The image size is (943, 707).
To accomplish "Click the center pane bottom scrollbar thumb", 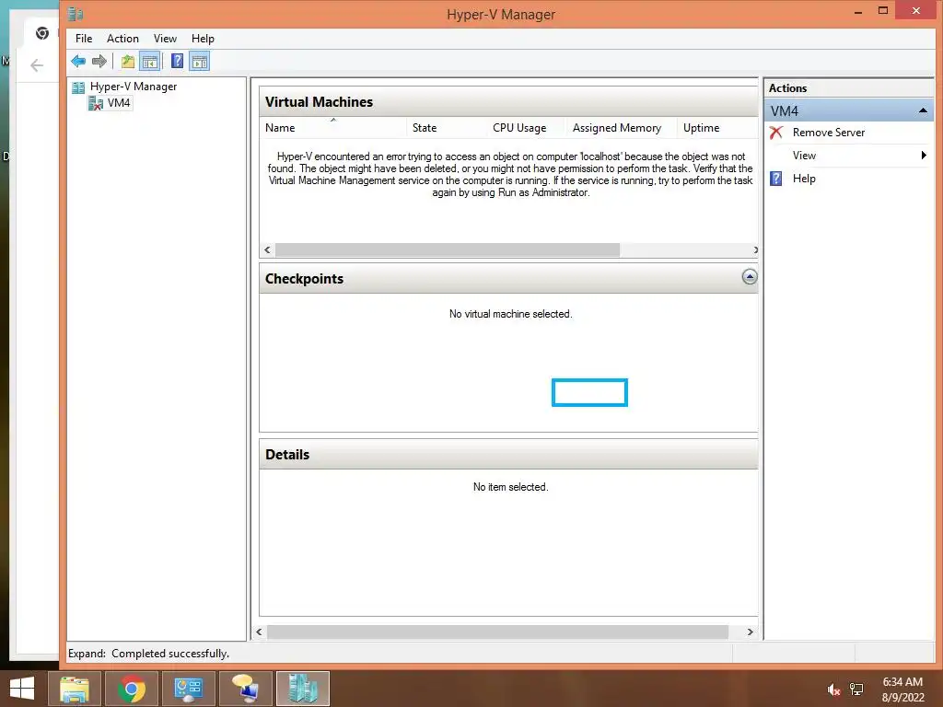I will point(497,632).
